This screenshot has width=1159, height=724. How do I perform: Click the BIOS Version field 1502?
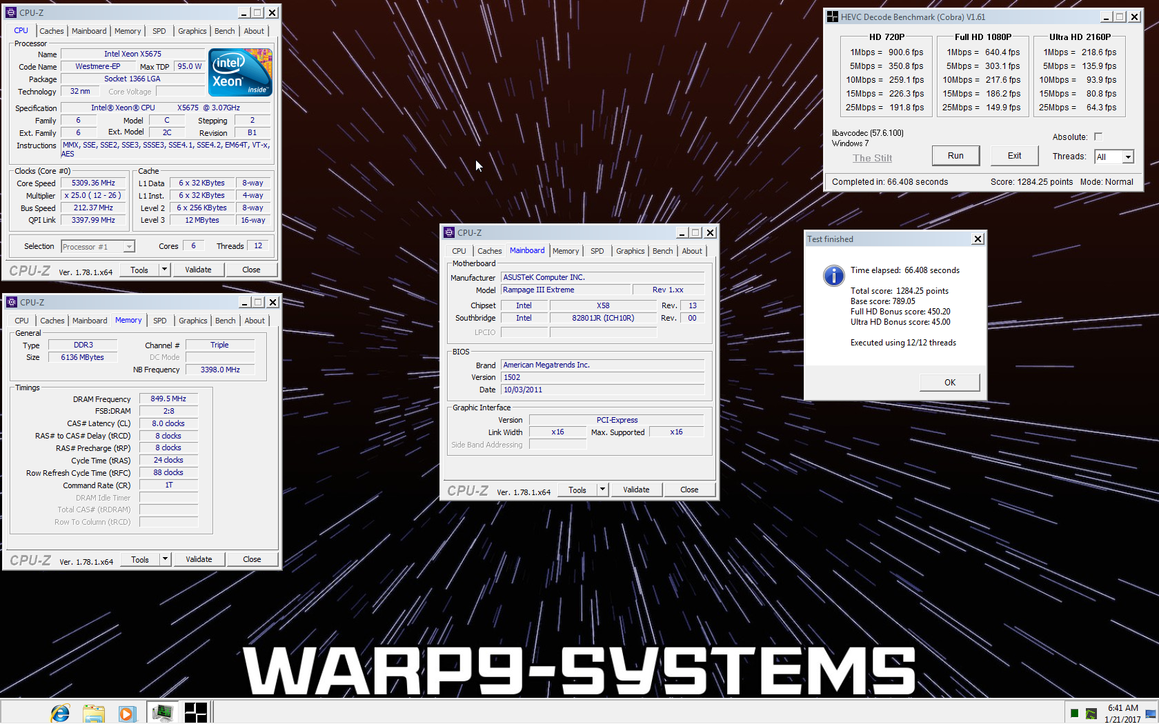[x=602, y=377]
